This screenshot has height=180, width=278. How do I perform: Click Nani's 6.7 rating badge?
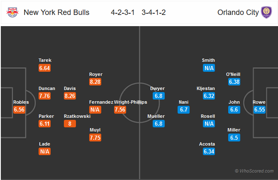point(184,109)
